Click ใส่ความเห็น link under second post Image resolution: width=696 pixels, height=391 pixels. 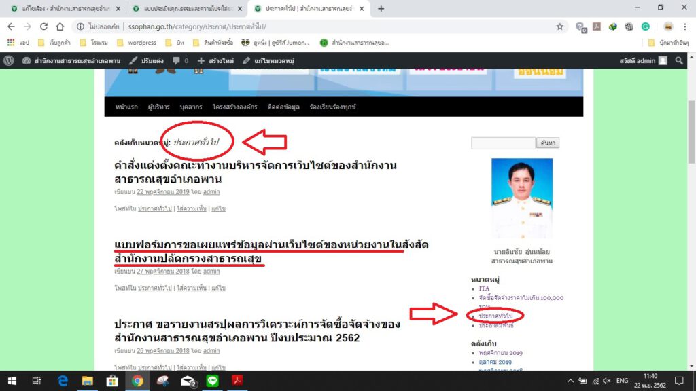coord(192,288)
